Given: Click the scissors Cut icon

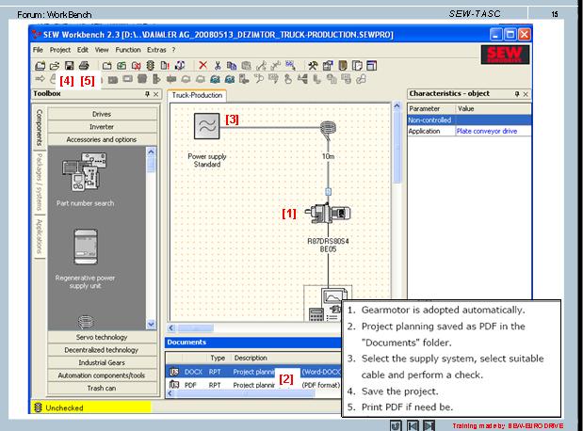Looking at the screenshot, I should point(218,66).
